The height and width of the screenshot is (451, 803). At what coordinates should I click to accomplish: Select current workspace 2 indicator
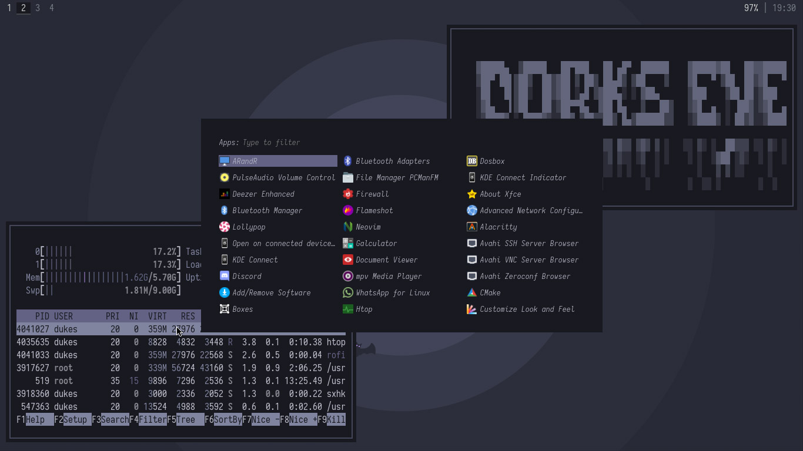(x=24, y=8)
